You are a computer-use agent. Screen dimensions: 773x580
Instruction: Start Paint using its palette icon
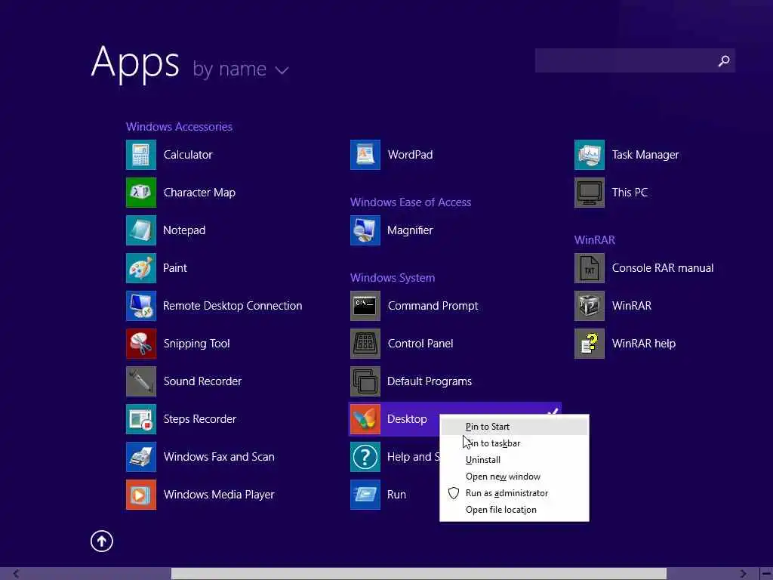141,268
